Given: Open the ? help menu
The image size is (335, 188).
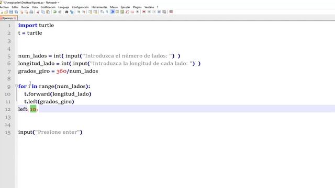Looking at the screenshot, I should [x=158, y=7].
